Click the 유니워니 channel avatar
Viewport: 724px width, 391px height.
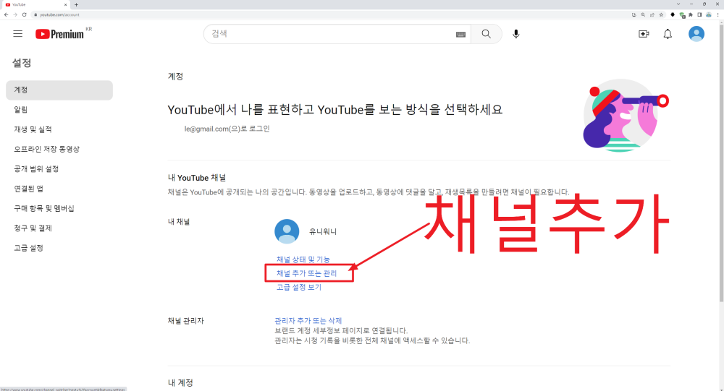pos(287,231)
